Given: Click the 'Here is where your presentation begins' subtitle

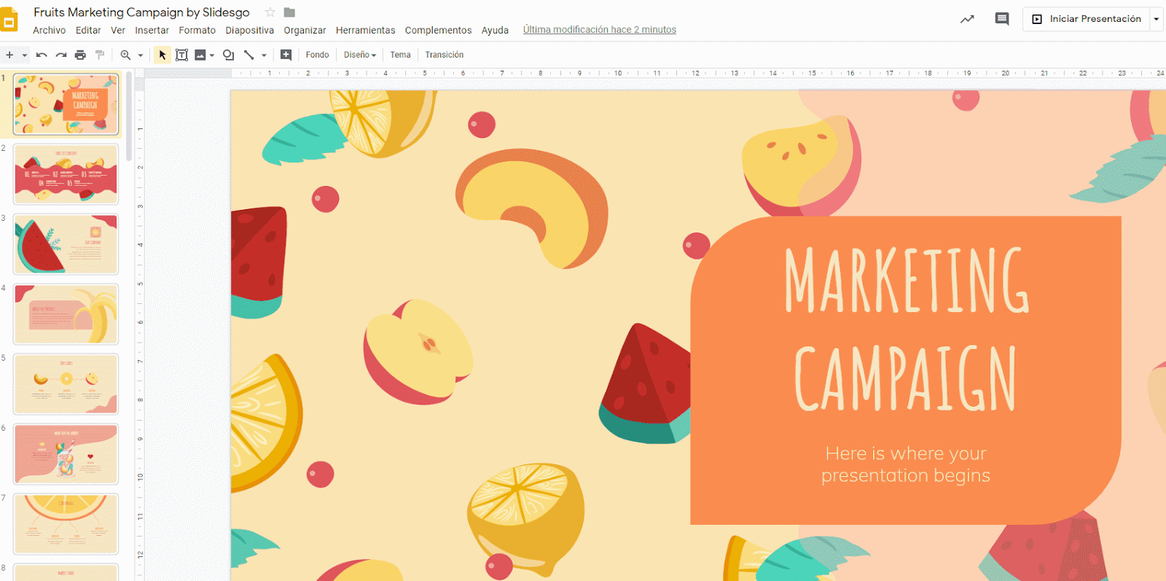Looking at the screenshot, I should pos(905,464).
